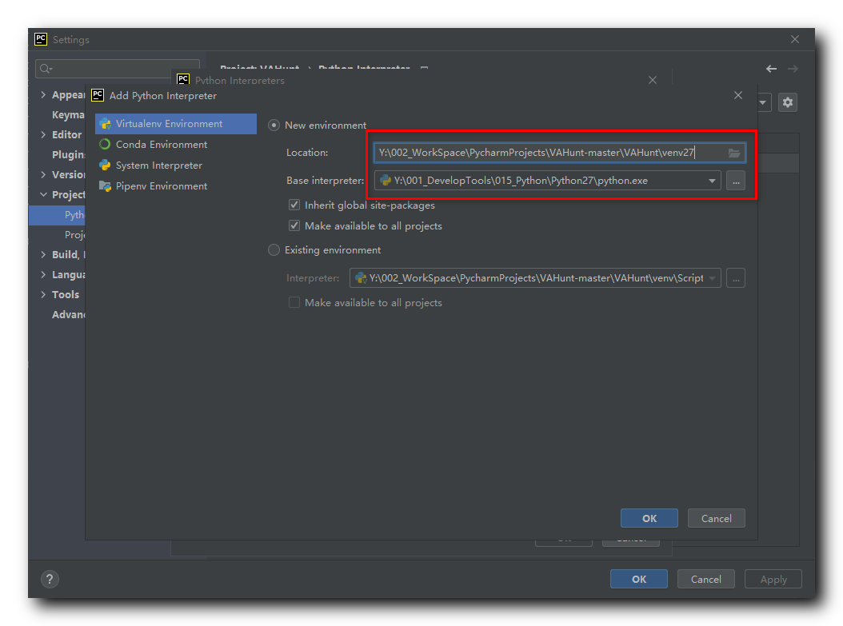843x626 pixels.
Task: Toggle Inherit global site-packages checkbox
Action: [x=294, y=205]
